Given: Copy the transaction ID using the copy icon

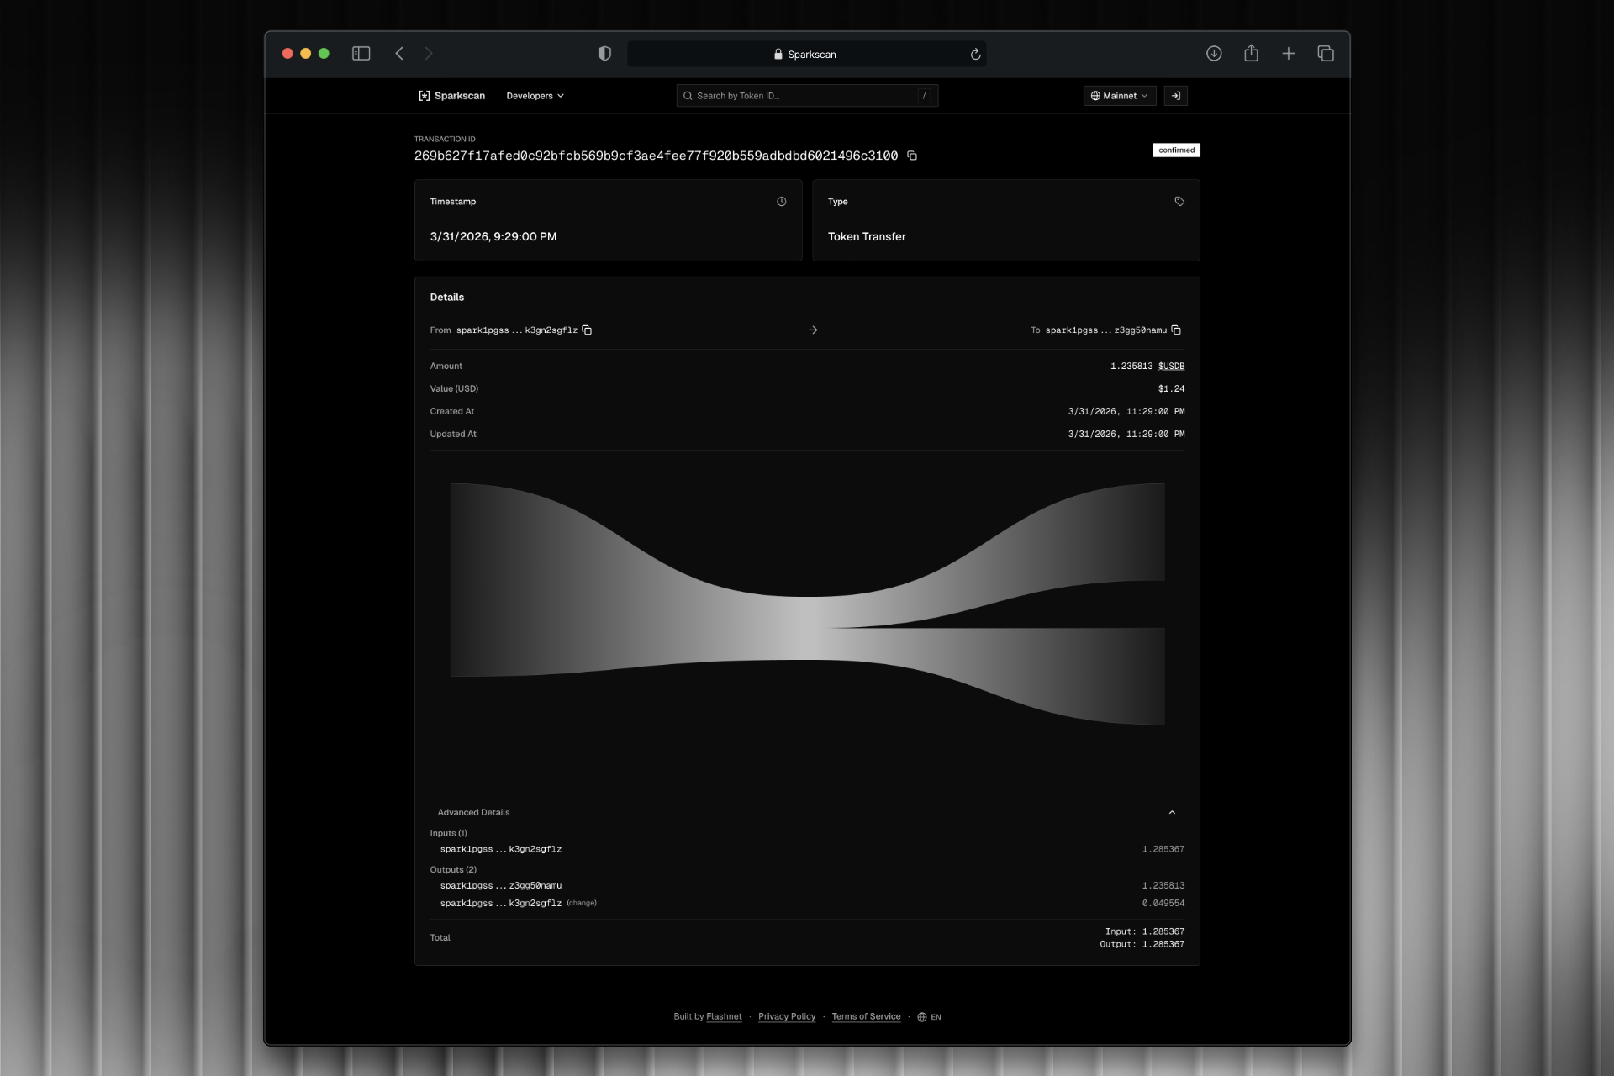Looking at the screenshot, I should pyautogui.click(x=913, y=156).
